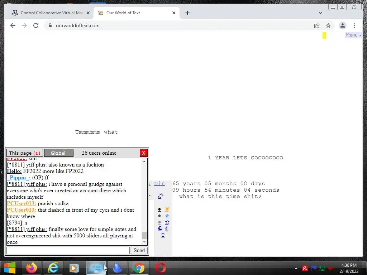Focus the chat message input field
The image size is (367, 275).
click(68, 250)
